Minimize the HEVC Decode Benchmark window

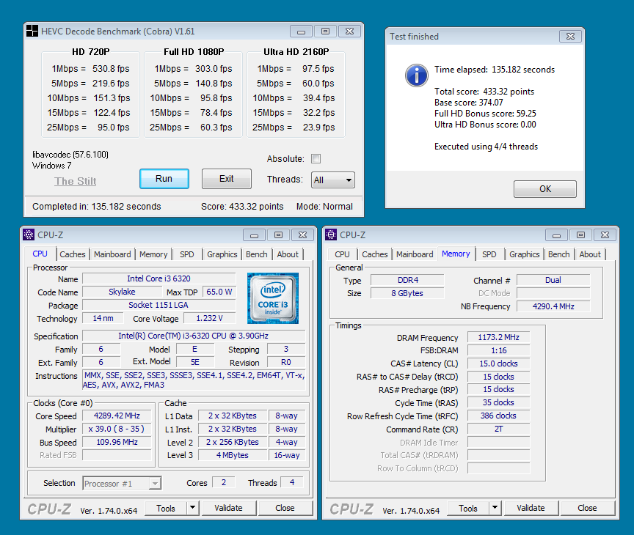[x=302, y=31]
